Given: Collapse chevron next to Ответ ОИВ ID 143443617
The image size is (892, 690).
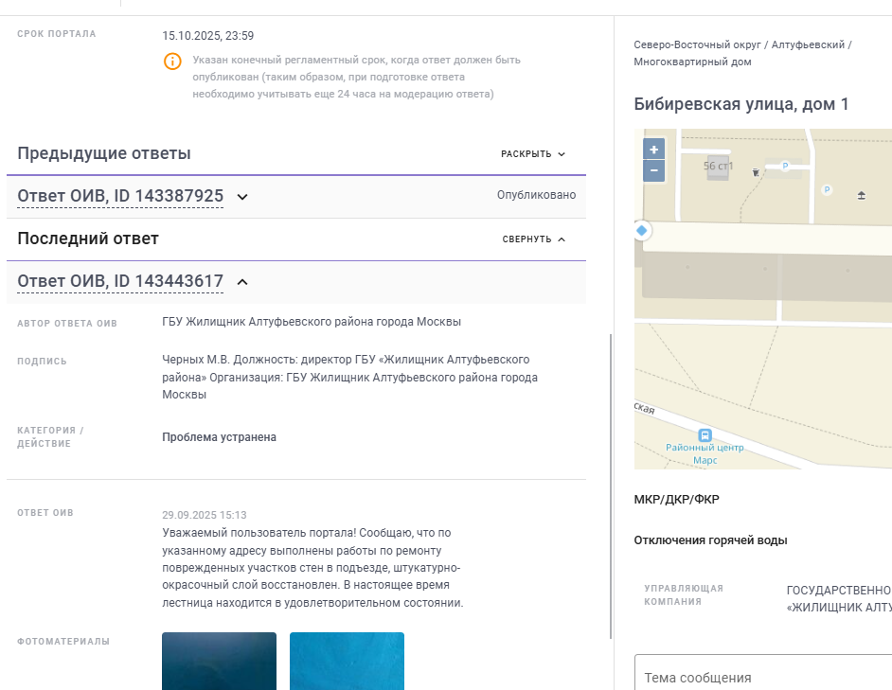Looking at the screenshot, I should (242, 282).
